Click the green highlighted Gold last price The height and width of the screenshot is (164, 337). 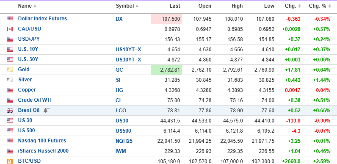click(x=166, y=70)
